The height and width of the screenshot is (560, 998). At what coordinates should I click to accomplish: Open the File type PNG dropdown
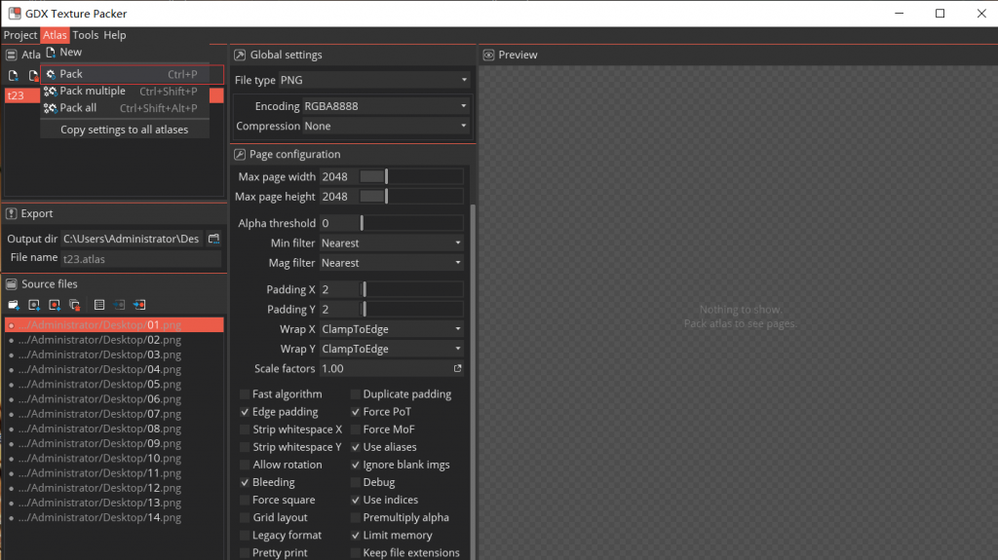374,80
